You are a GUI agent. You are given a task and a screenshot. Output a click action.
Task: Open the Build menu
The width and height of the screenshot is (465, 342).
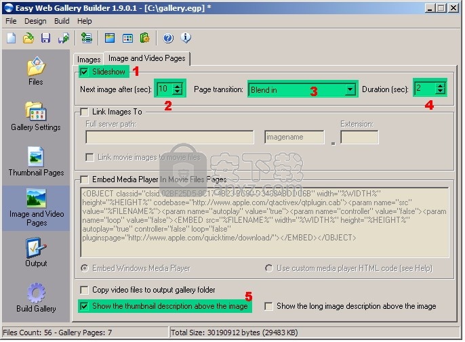(62, 21)
